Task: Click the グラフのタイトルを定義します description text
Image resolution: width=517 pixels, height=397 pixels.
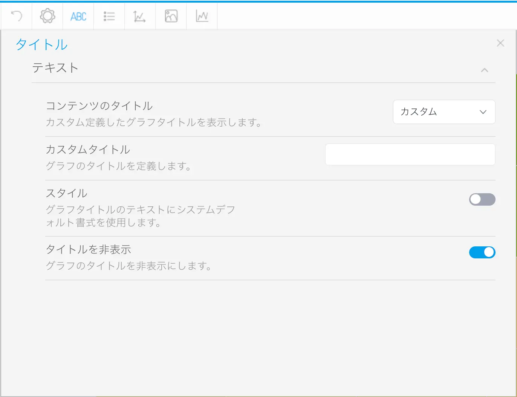Action: 118,166
